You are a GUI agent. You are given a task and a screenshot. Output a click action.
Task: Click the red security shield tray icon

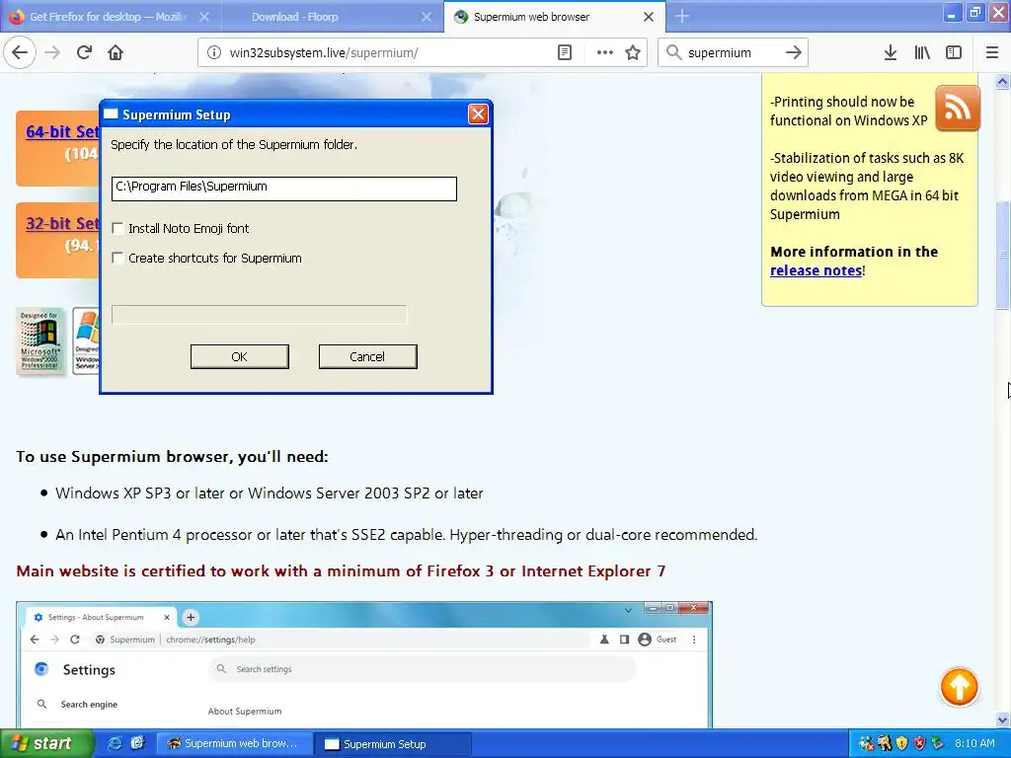tap(919, 743)
